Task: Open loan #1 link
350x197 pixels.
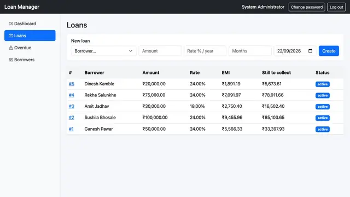Action: pos(71,129)
